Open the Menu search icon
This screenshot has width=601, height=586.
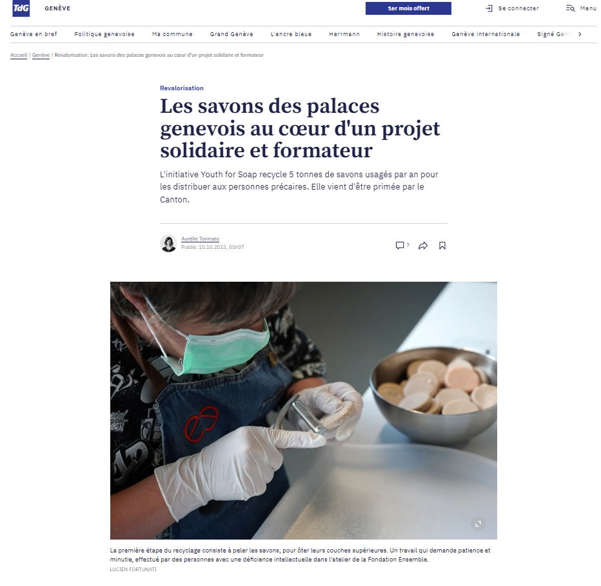570,8
